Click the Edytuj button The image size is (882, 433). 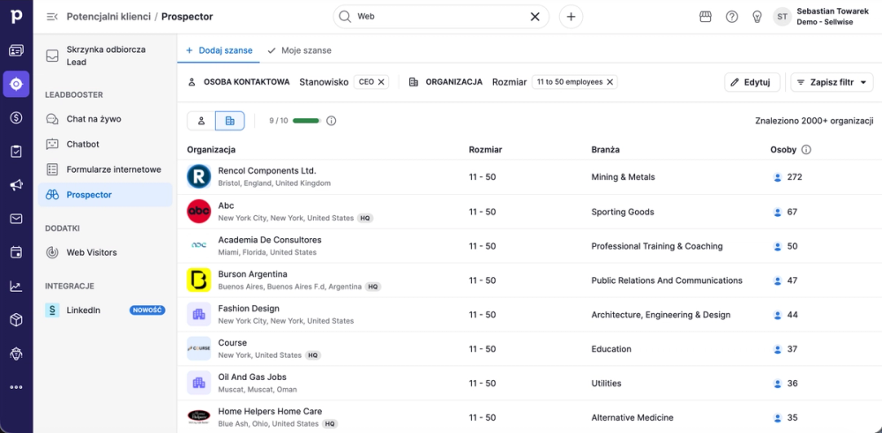(x=752, y=82)
